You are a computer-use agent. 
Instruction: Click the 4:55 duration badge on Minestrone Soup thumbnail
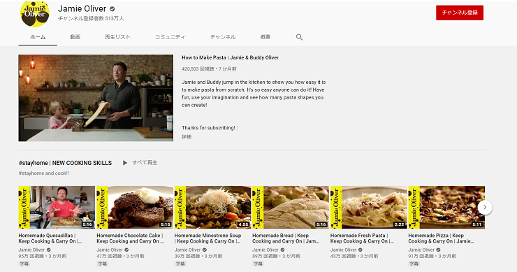(243, 224)
